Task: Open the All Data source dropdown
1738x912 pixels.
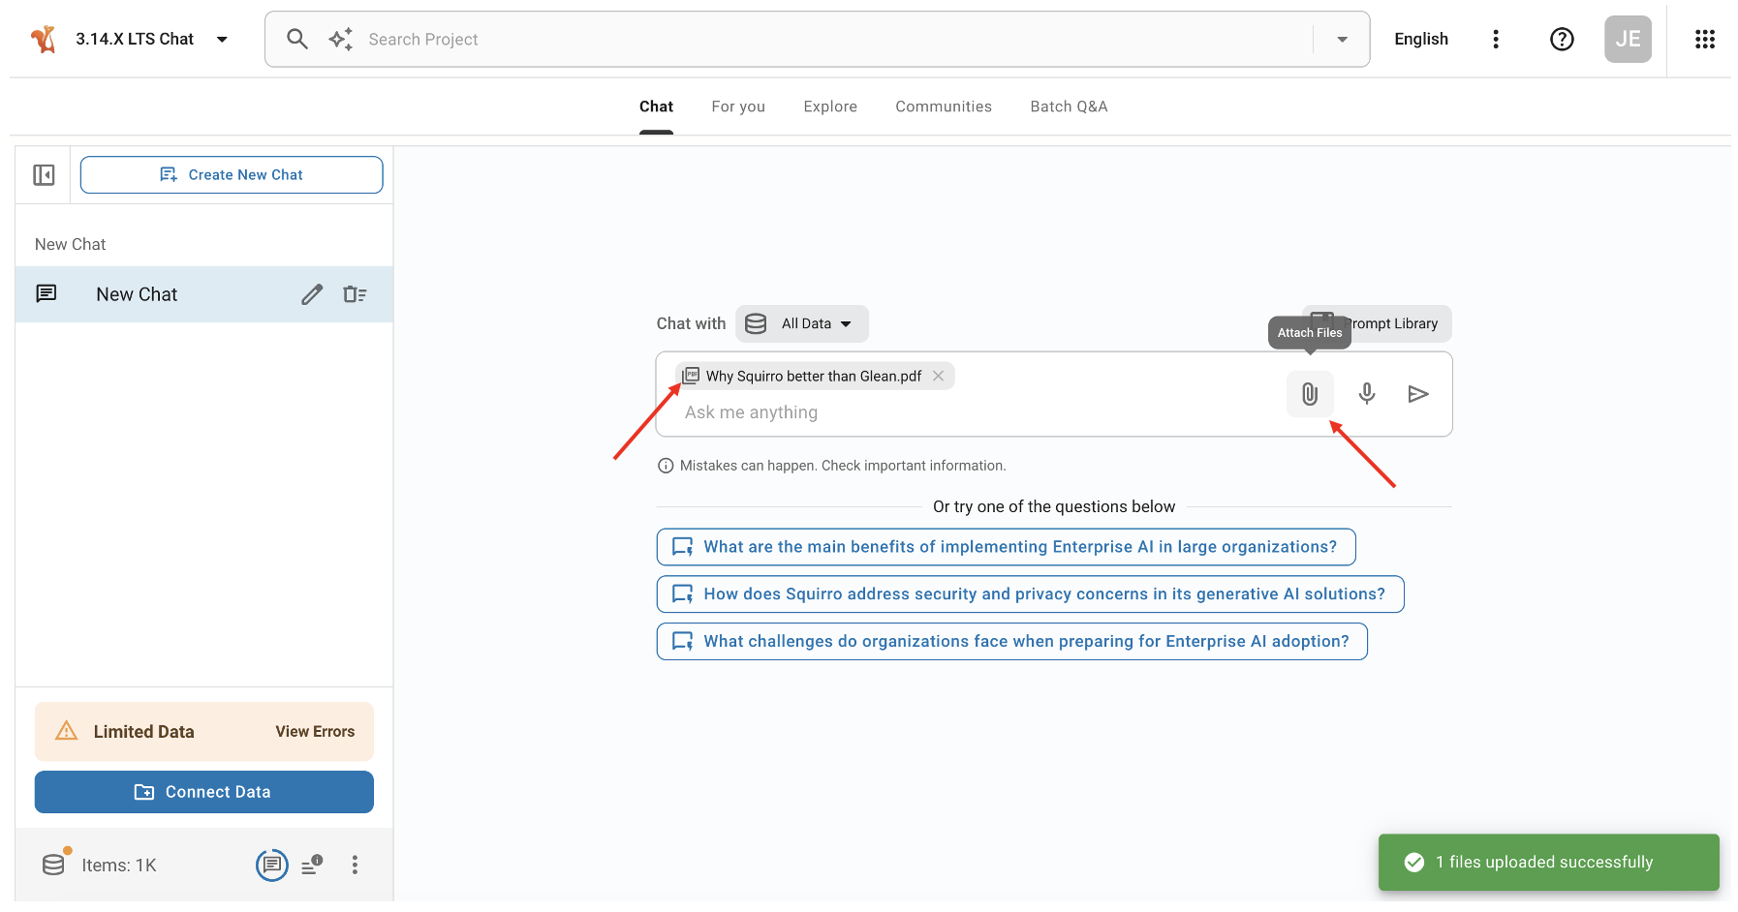Action: coord(801,323)
